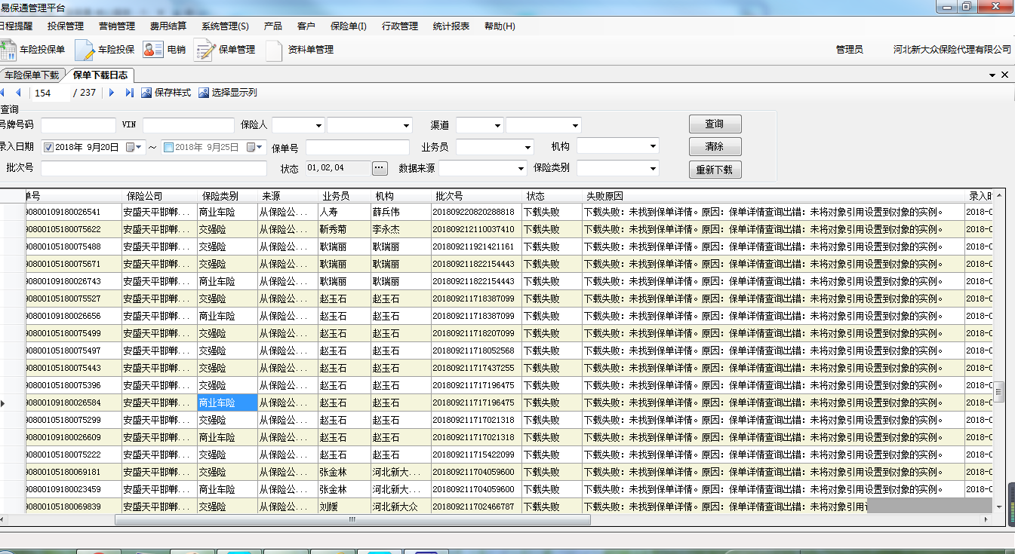Open the 统计报表 menu
The image size is (1015, 554).
click(x=451, y=26)
